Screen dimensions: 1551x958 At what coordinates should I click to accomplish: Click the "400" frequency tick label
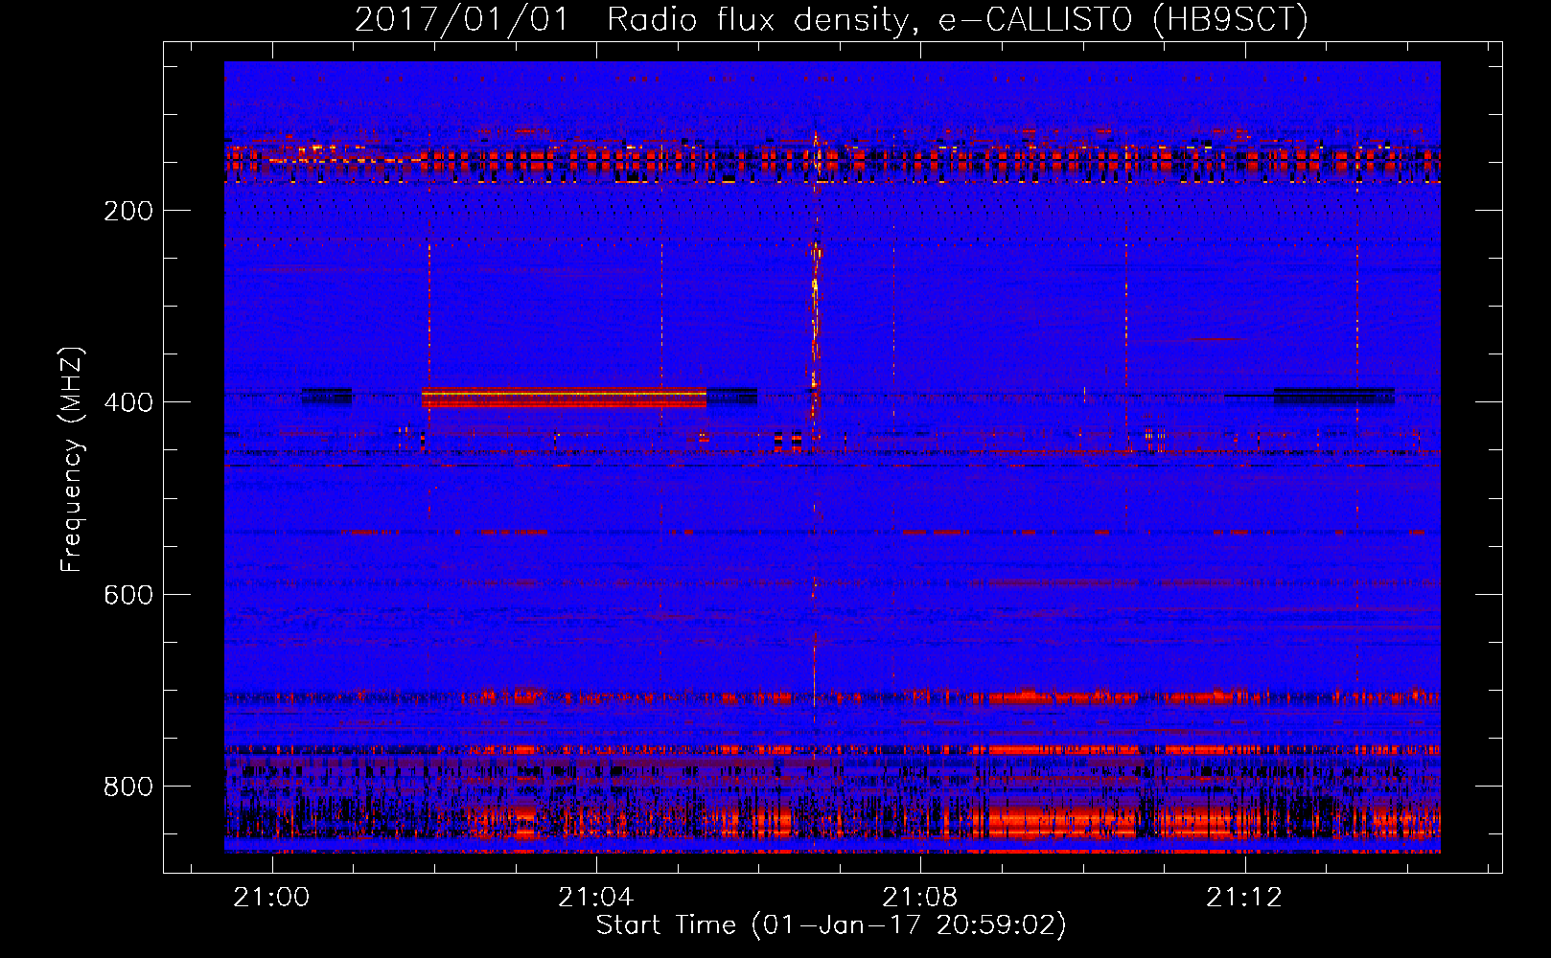pyautogui.click(x=128, y=402)
